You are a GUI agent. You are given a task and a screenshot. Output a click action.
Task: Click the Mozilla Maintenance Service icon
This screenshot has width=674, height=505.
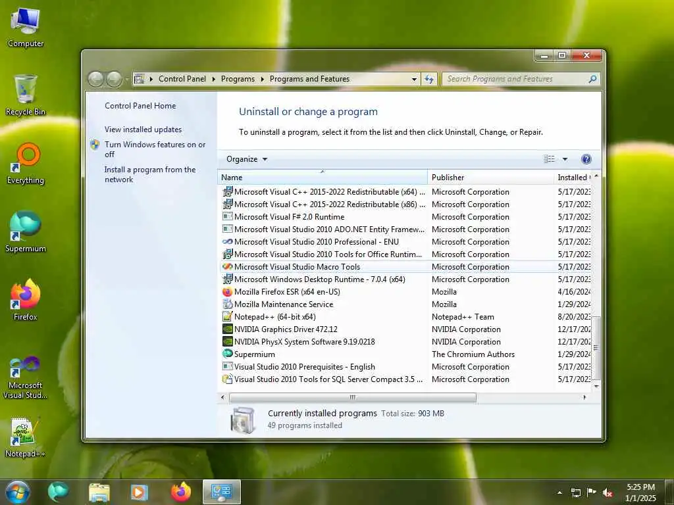[x=227, y=304]
